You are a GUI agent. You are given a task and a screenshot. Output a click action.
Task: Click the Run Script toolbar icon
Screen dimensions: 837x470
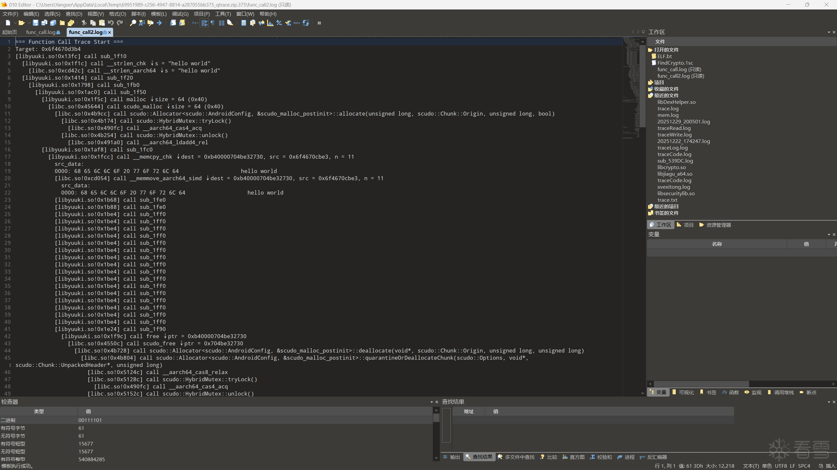(x=173, y=23)
